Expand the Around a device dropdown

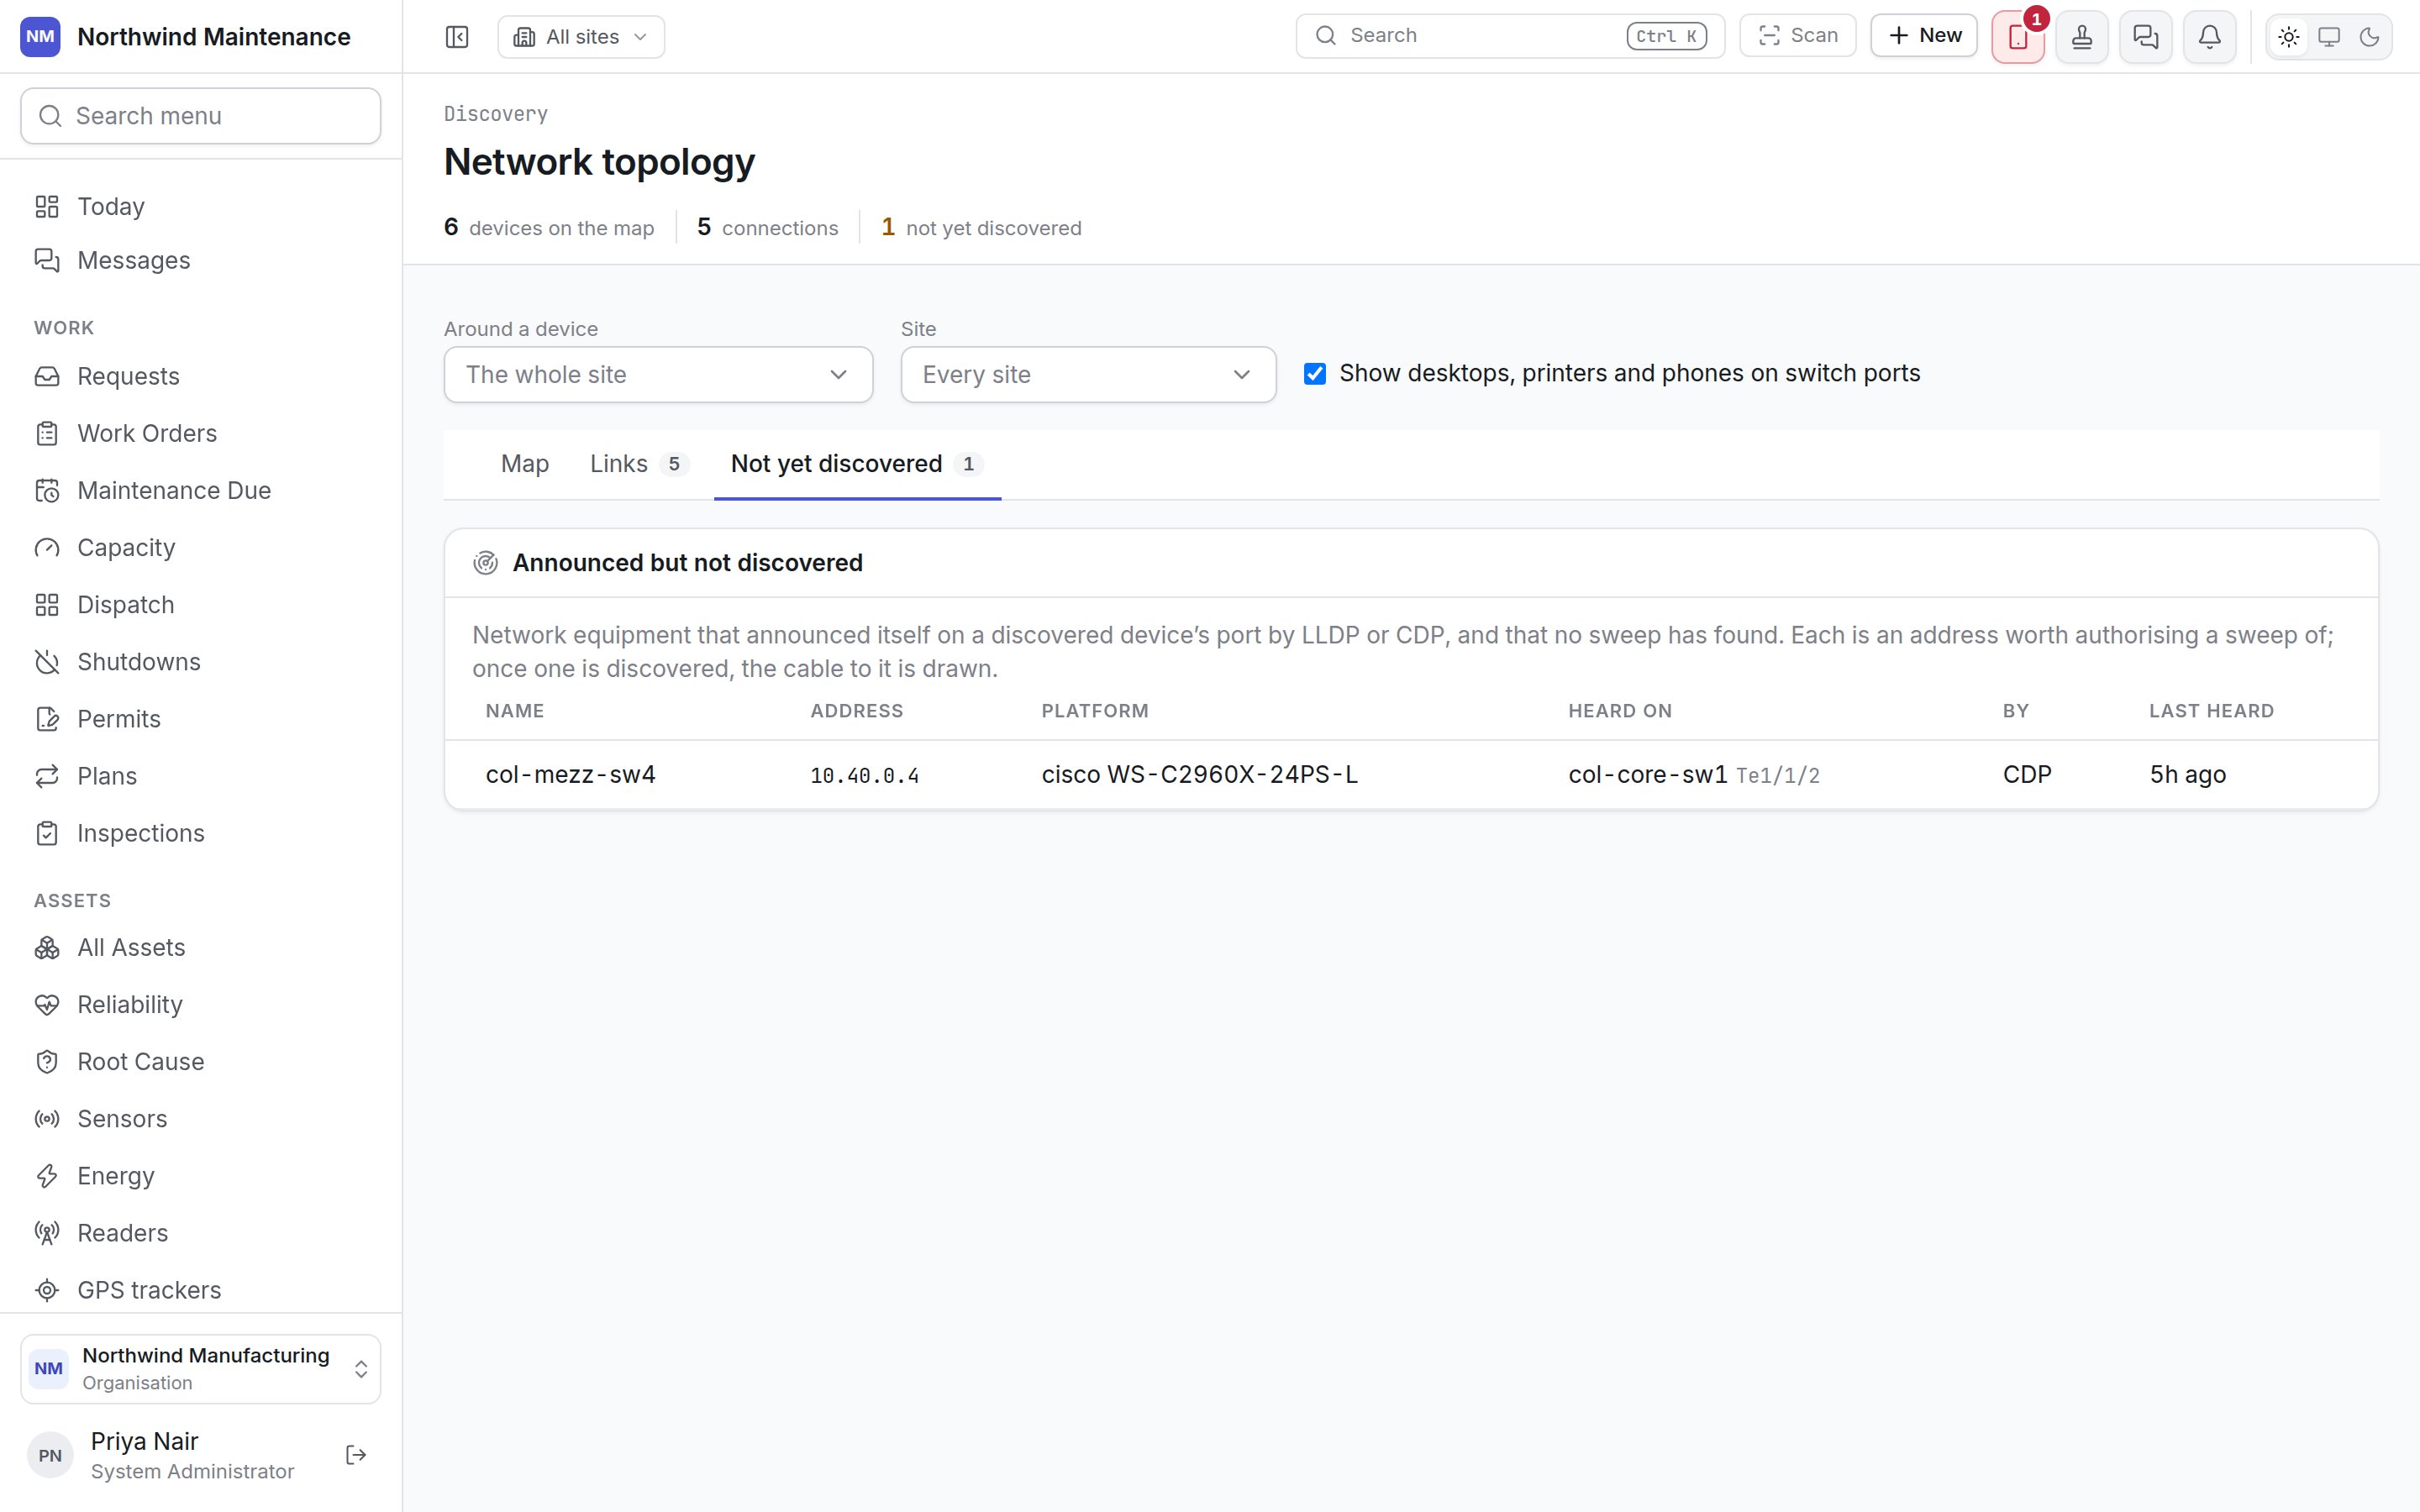point(658,375)
